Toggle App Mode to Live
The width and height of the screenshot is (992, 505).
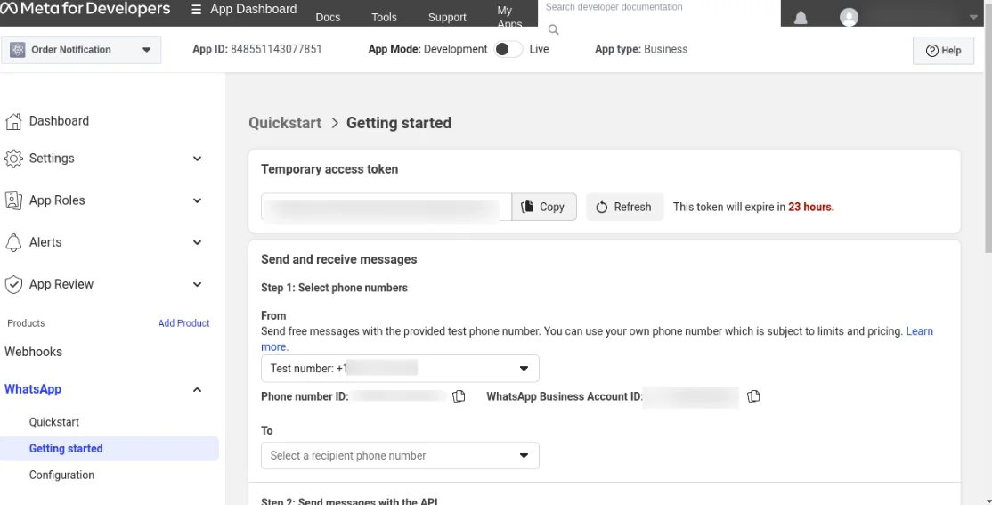tap(508, 50)
